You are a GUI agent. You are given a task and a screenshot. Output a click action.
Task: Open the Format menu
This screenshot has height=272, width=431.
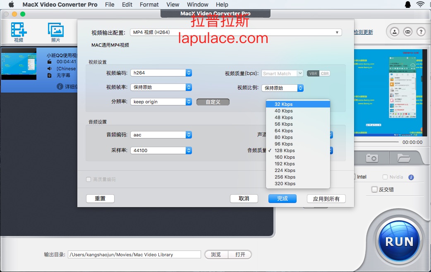tap(149, 5)
